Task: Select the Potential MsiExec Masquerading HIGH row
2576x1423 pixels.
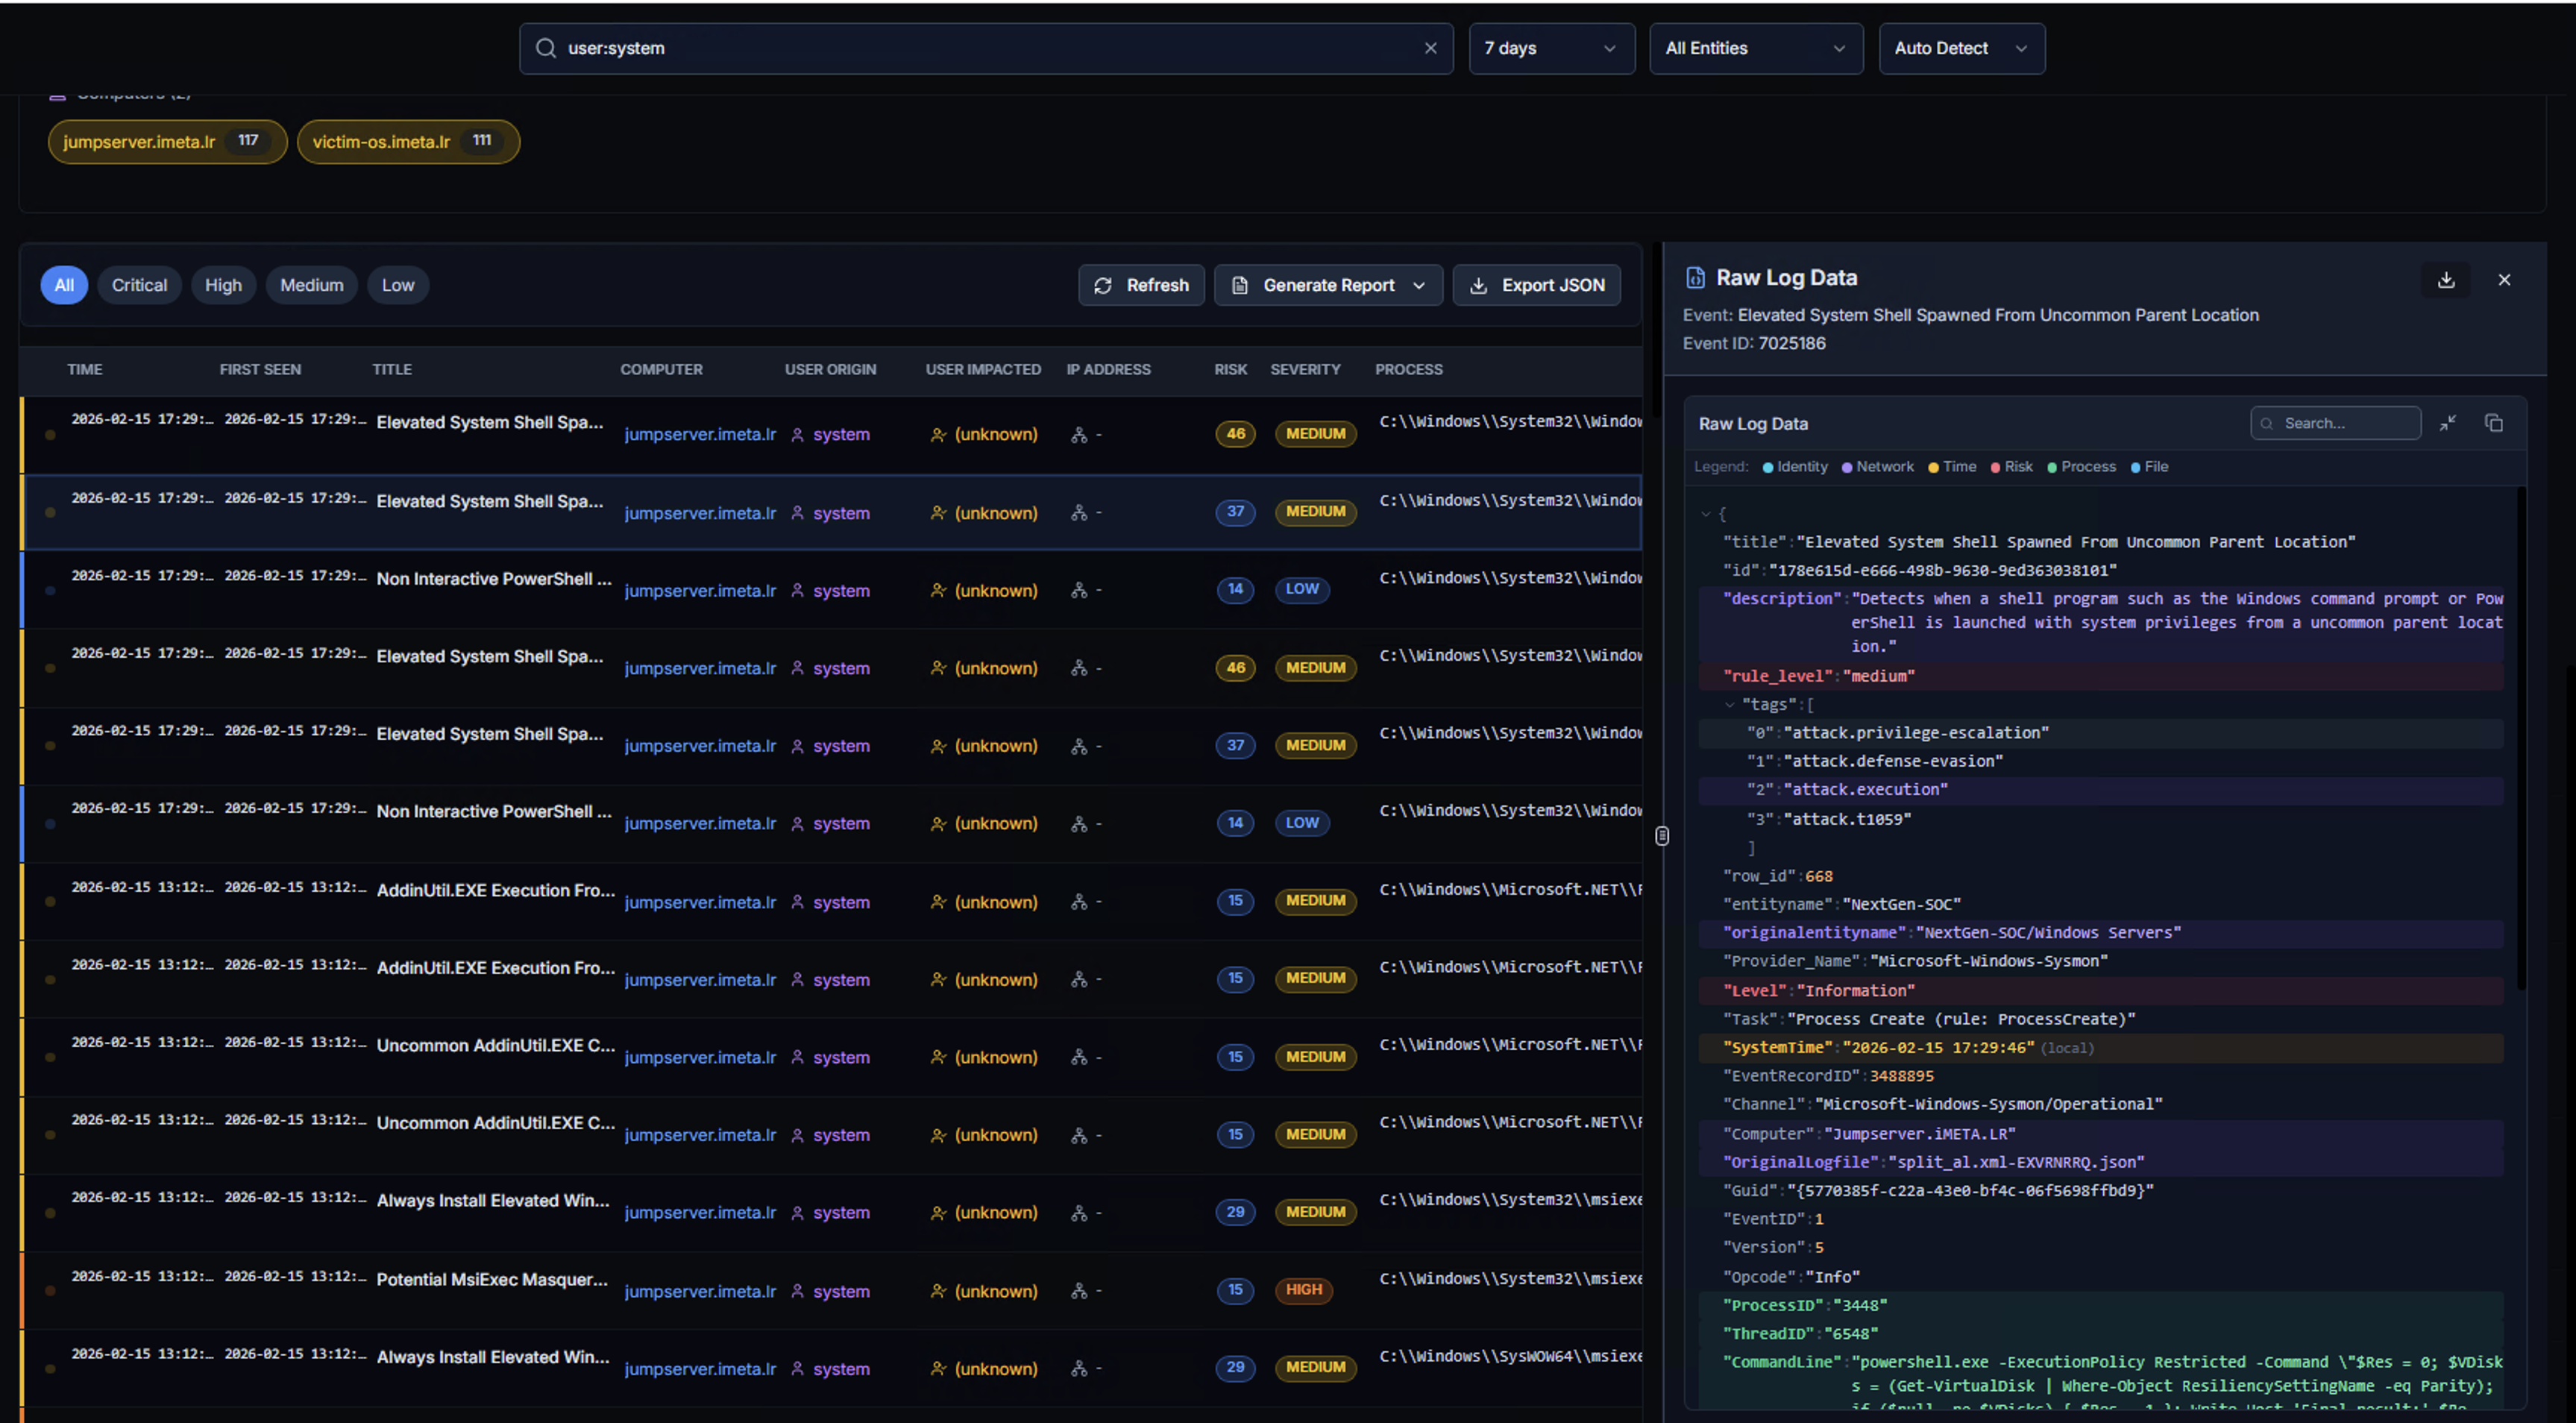Action: [x=491, y=1279]
